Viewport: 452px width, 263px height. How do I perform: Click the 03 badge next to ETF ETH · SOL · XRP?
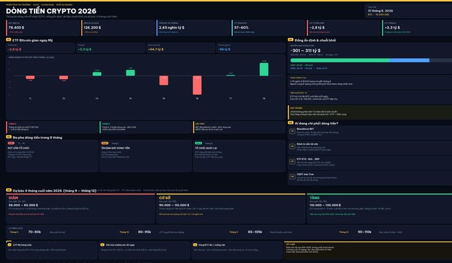(x=292, y=161)
